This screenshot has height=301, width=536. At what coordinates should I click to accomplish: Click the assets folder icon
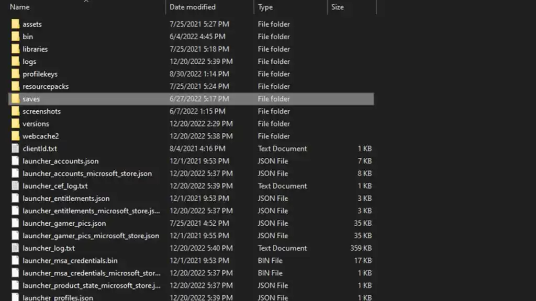(x=15, y=24)
